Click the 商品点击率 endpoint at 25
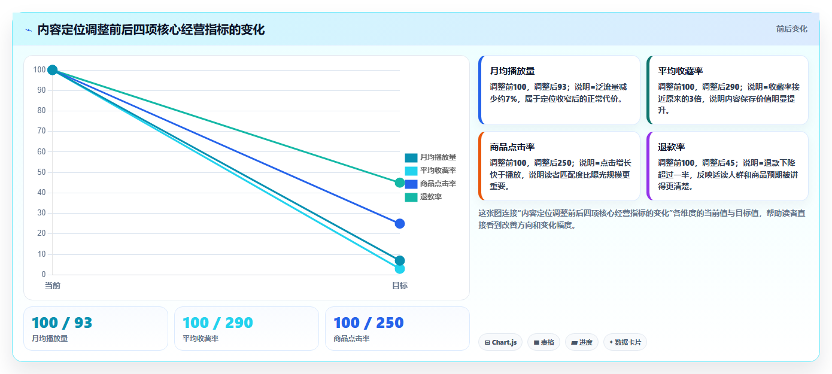The width and height of the screenshot is (832, 374). click(400, 224)
